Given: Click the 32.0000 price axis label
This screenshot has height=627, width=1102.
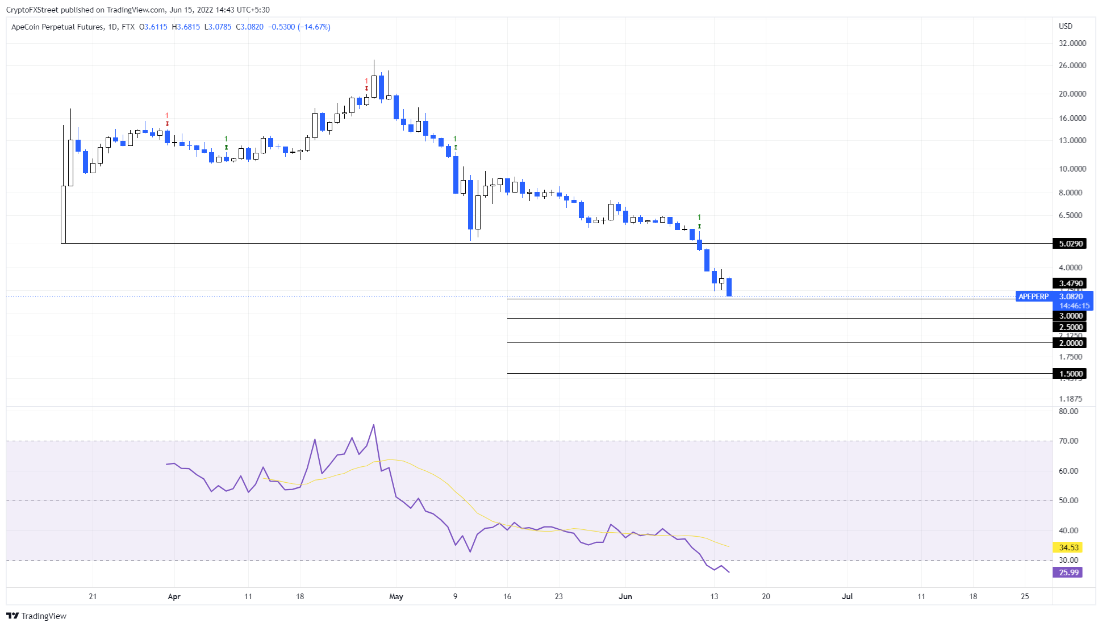Looking at the screenshot, I should 1072,43.
